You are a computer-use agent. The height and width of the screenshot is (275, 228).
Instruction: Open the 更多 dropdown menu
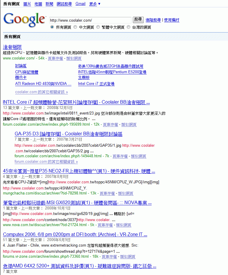[95, 4]
